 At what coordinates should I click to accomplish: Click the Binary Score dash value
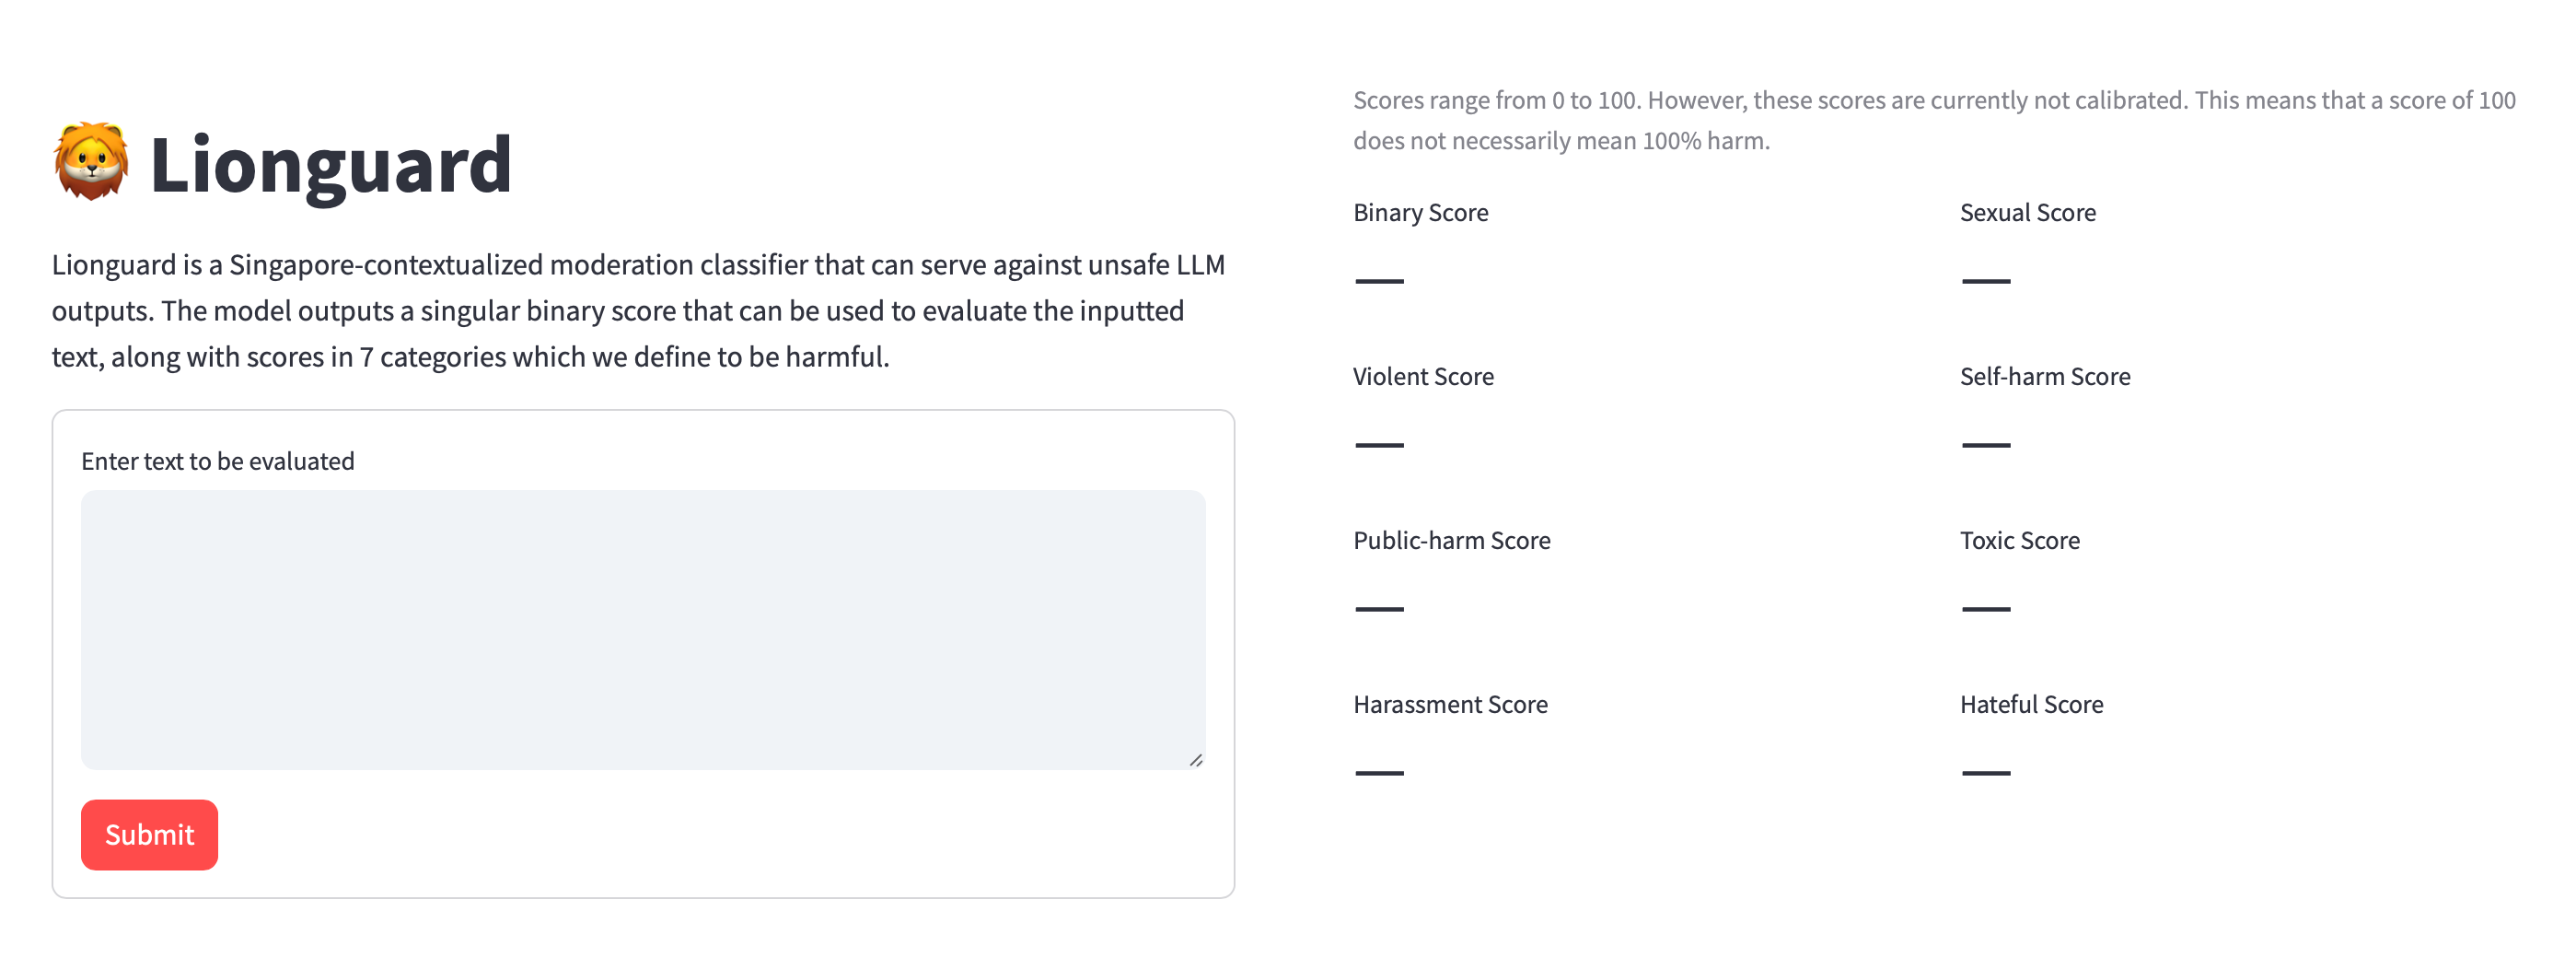[x=1379, y=281]
